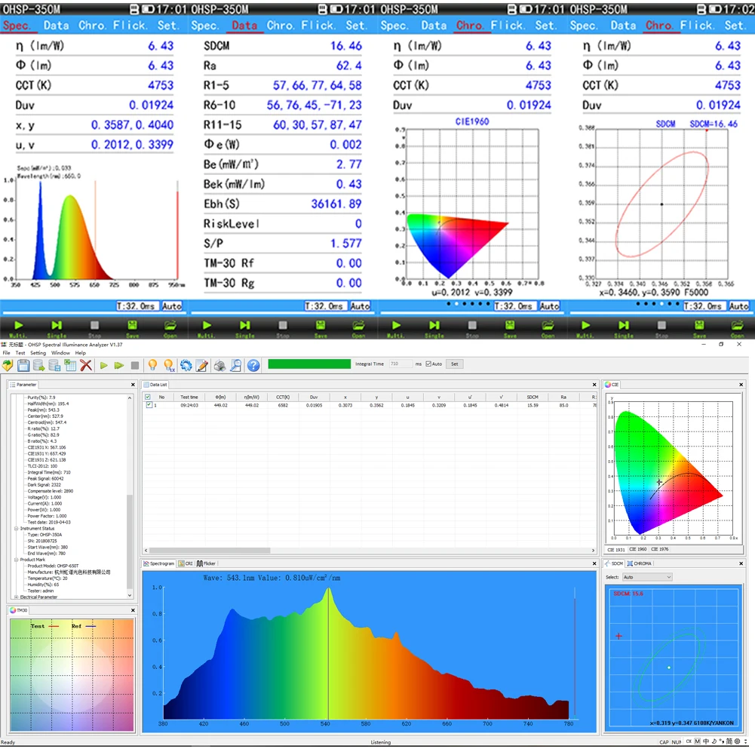Click the blue gear settings toolbar icon
The image size is (755, 755).
click(x=186, y=365)
